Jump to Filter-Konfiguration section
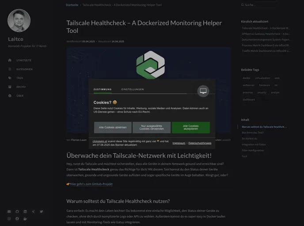 pos(253,150)
